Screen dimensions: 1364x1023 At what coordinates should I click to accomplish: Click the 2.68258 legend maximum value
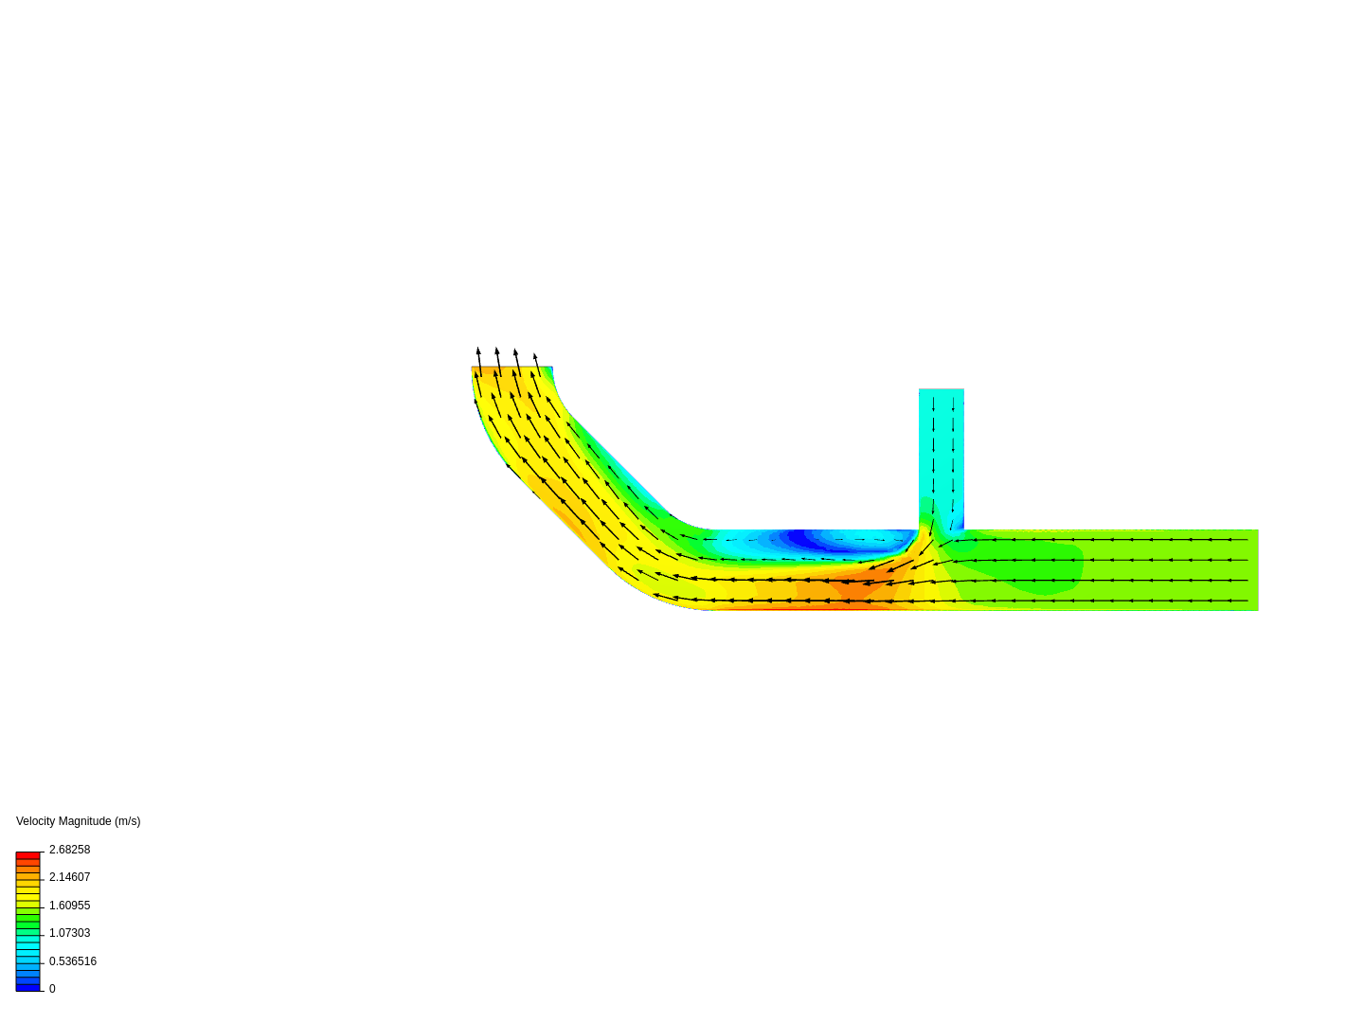click(x=69, y=850)
